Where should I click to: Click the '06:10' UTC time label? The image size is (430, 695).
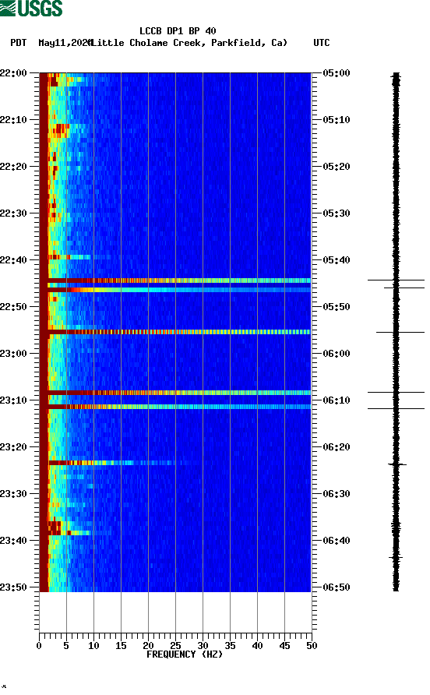(x=337, y=400)
